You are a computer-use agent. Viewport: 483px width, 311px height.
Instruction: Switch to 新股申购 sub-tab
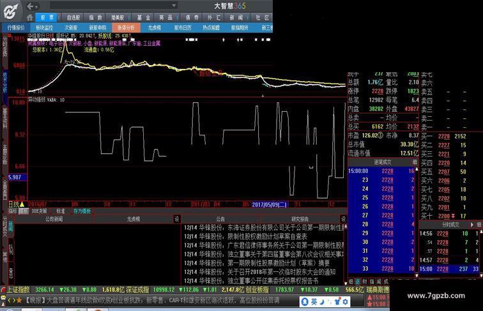[98, 27]
